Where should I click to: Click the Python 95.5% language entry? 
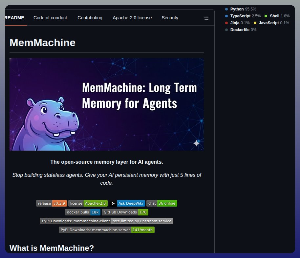coord(241,9)
